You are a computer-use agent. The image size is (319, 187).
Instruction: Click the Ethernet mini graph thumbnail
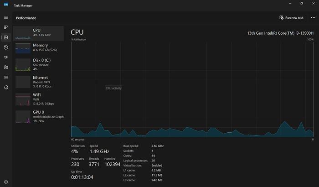23,82
